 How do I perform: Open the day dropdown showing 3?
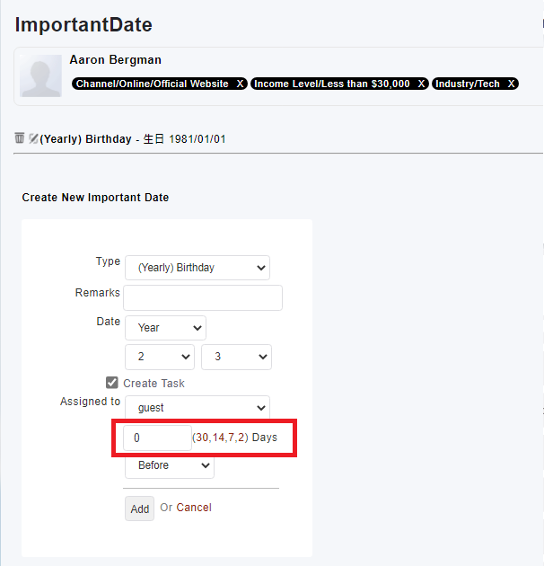tap(236, 357)
